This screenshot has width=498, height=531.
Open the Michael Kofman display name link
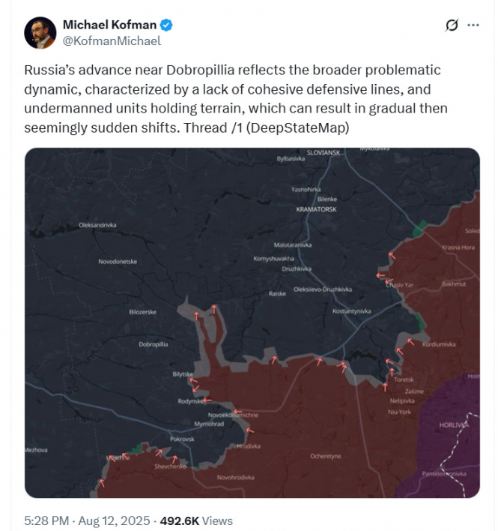click(109, 25)
